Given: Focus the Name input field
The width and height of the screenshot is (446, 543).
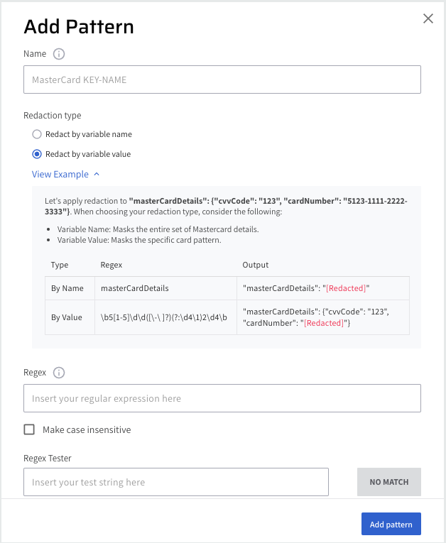Looking at the screenshot, I should [x=222, y=80].
